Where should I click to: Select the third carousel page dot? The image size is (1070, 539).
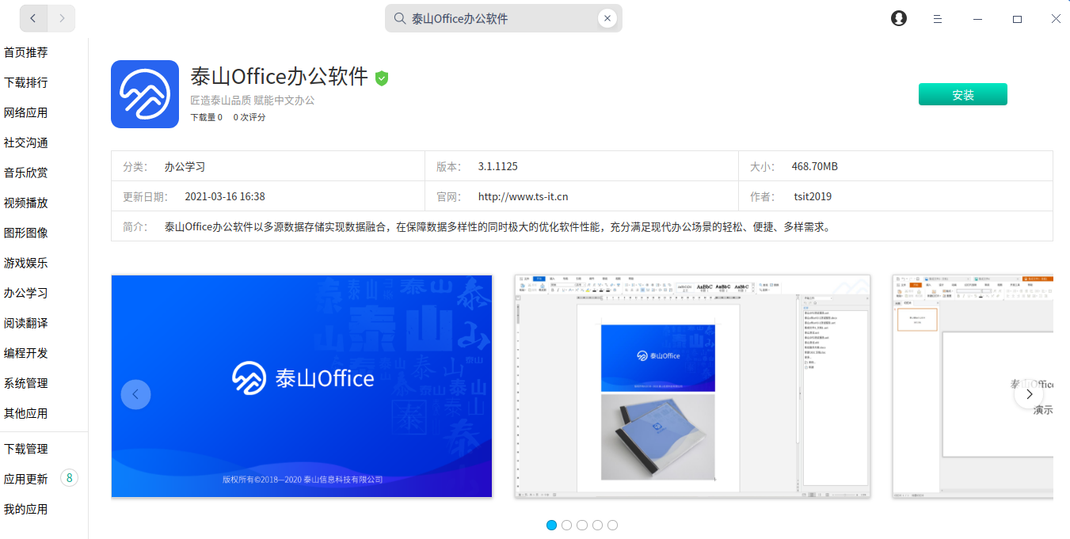(582, 525)
